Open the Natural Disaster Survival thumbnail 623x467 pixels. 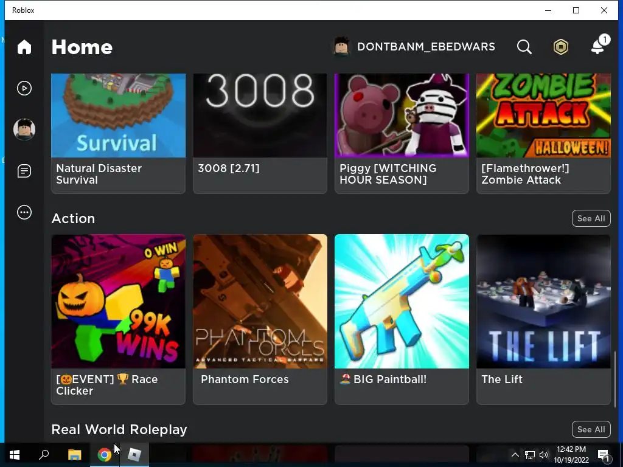(119, 115)
